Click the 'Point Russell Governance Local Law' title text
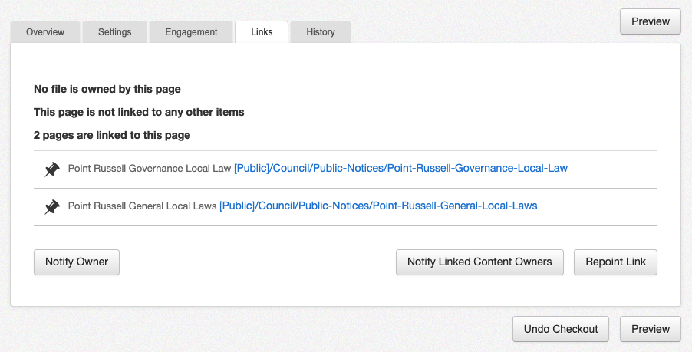The height and width of the screenshot is (352, 692). click(150, 168)
